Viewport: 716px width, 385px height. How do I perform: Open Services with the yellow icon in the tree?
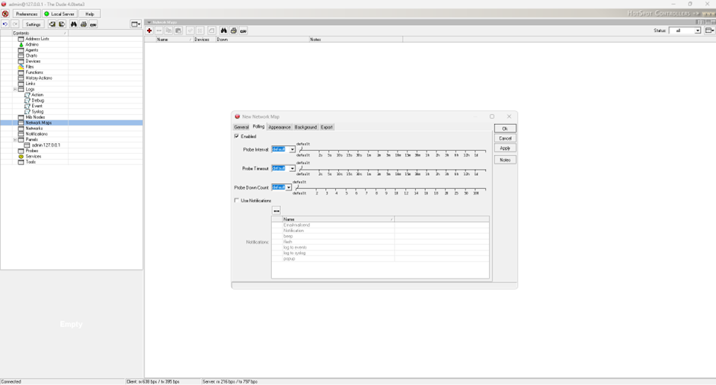[34, 157]
